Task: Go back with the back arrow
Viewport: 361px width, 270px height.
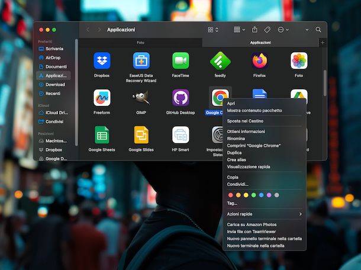Action: tap(88, 30)
